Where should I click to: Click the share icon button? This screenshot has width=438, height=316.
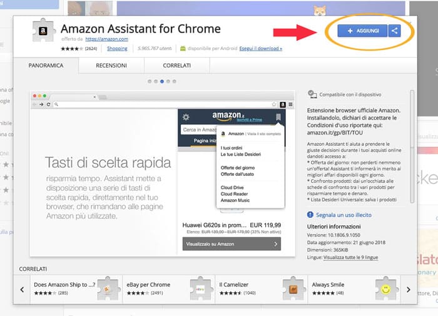pyautogui.click(x=394, y=31)
